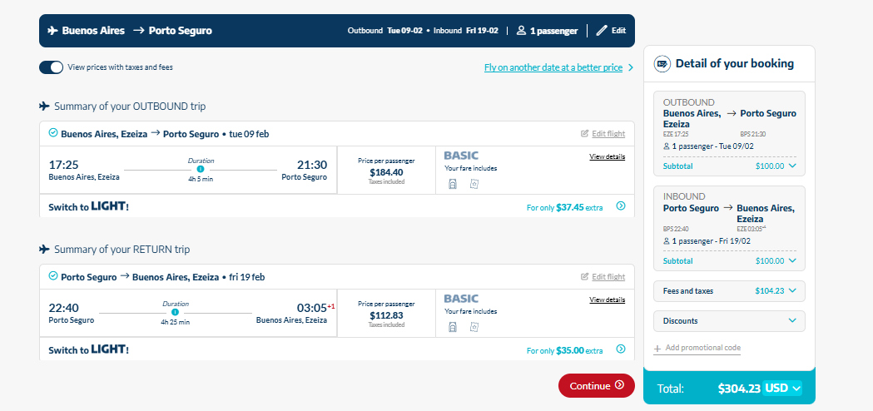Open View details for return flight
The height and width of the screenshot is (411, 873).
point(608,300)
